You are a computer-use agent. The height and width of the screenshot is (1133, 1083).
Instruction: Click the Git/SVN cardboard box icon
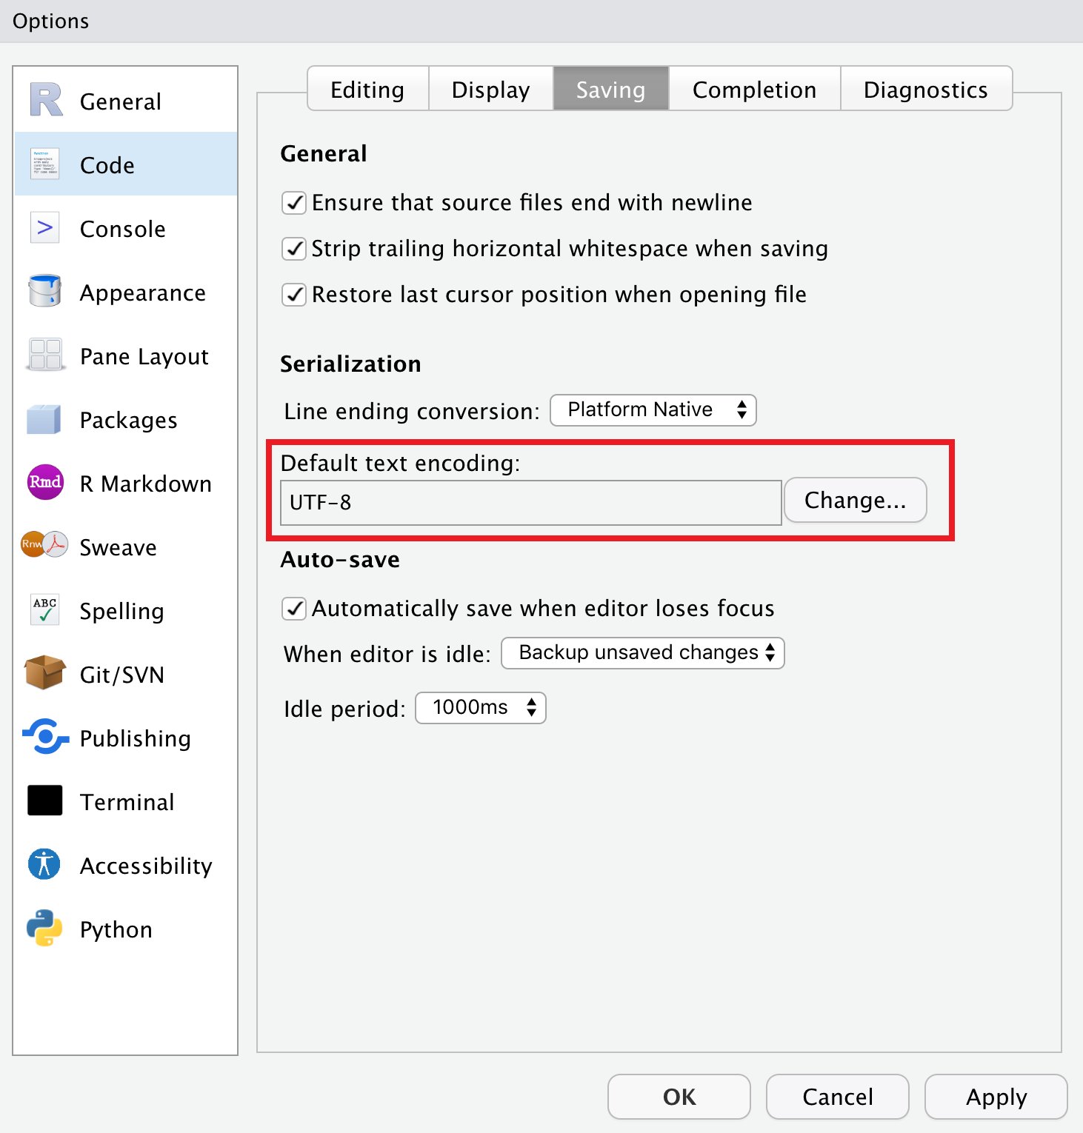click(x=44, y=673)
